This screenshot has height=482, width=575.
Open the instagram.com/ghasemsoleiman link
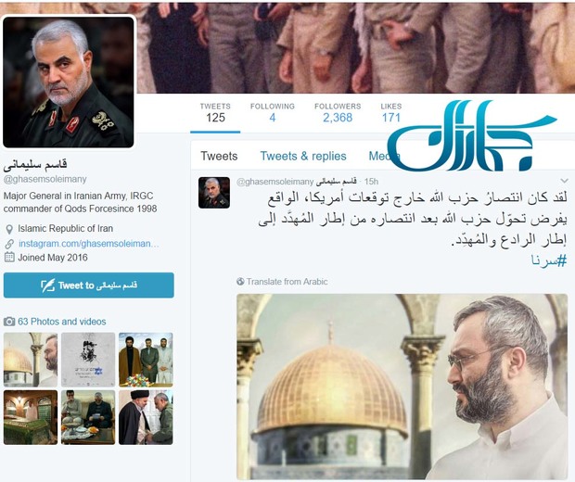click(x=89, y=244)
